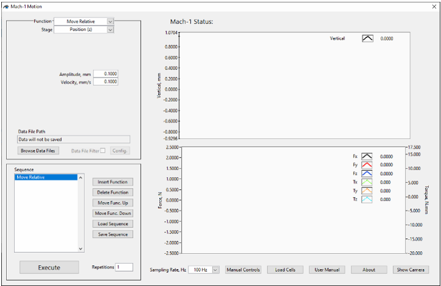
Task: Click the Sequence list scroll up arrow
Action: coord(81,178)
